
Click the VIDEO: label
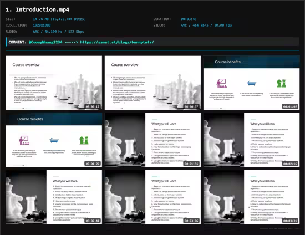(x=159, y=25)
